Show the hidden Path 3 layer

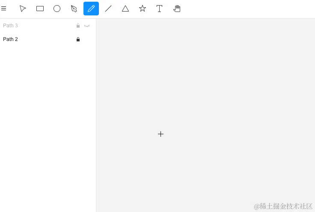(x=87, y=26)
